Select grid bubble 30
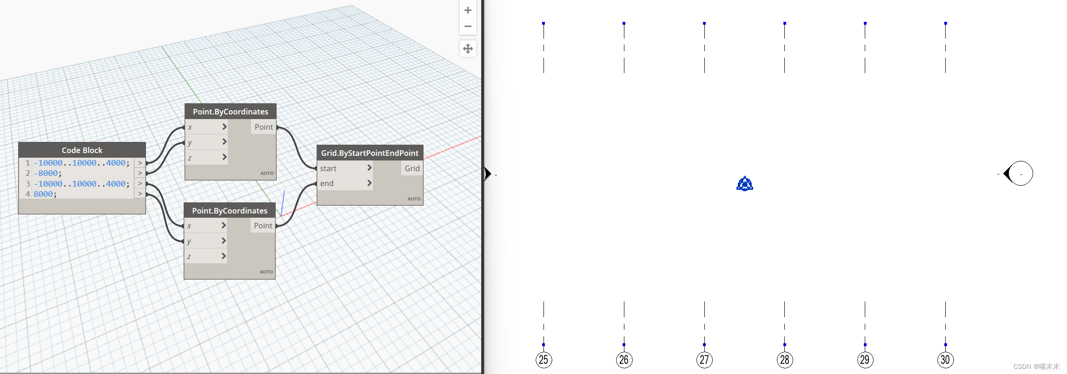The image size is (1067, 374). (x=946, y=360)
